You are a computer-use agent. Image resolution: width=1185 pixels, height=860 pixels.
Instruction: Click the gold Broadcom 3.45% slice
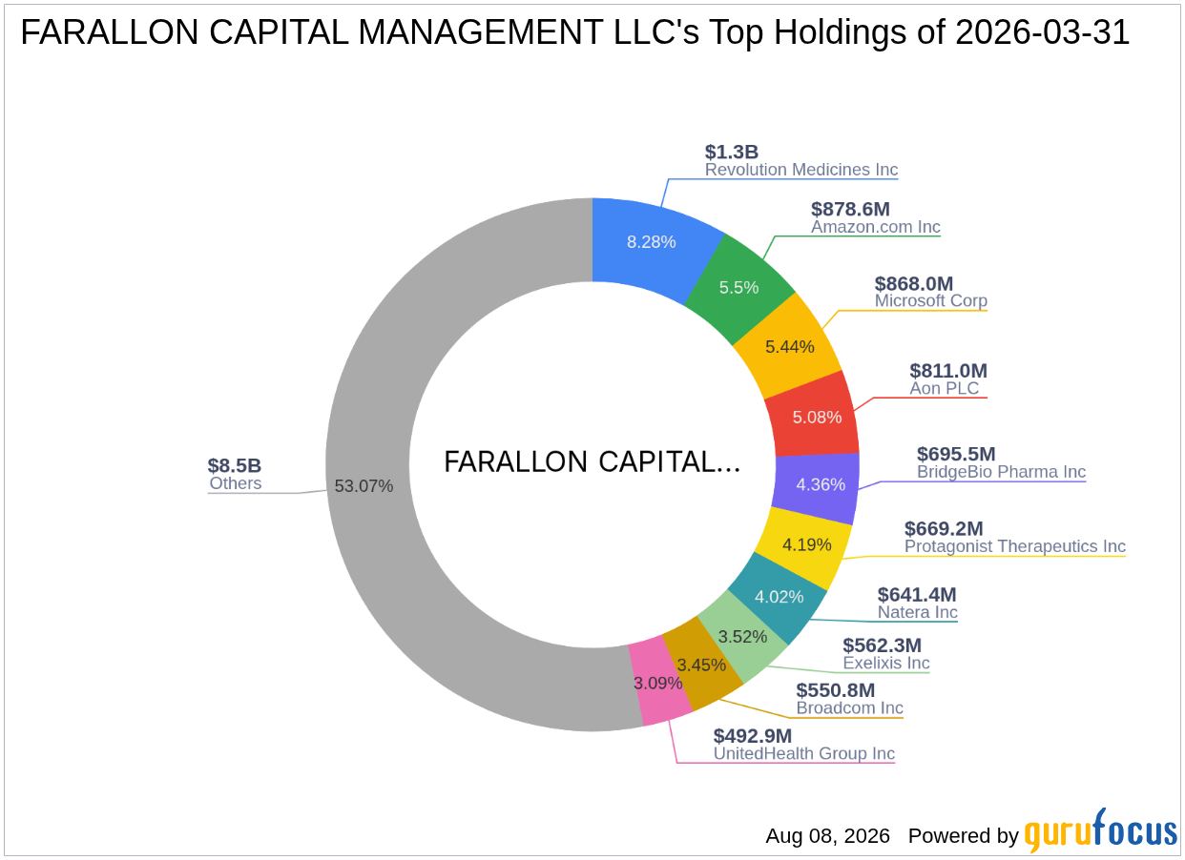click(703, 666)
